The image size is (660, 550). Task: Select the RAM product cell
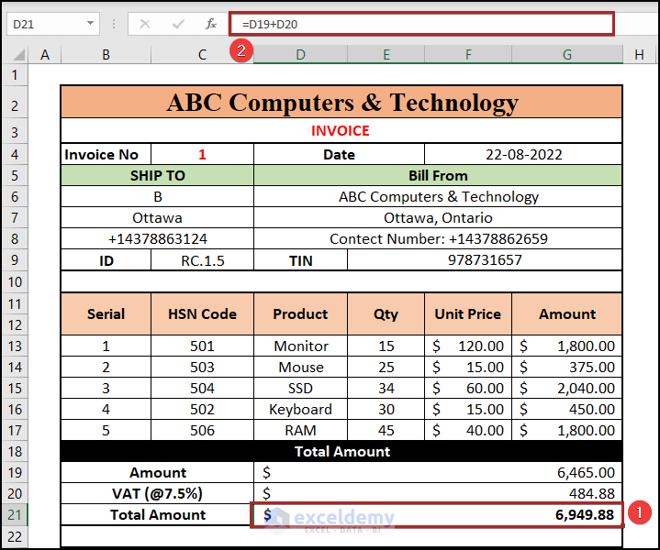click(x=300, y=430)
